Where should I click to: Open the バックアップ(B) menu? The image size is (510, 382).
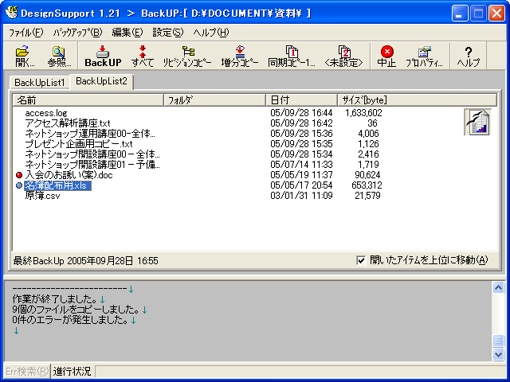click(x=77, y=33)
